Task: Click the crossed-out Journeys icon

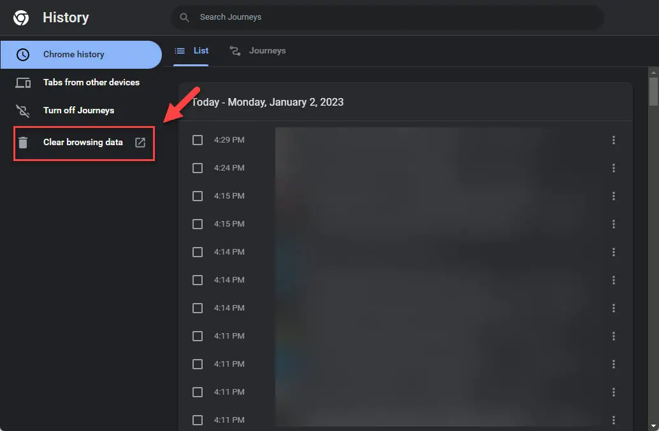Action: click(x=23, y=111)
